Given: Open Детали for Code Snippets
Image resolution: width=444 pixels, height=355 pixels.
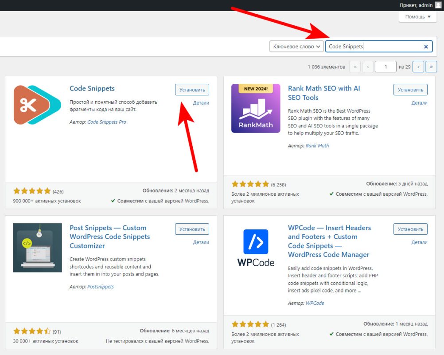Looking at the screenshot, I should [x=201, y=103].
